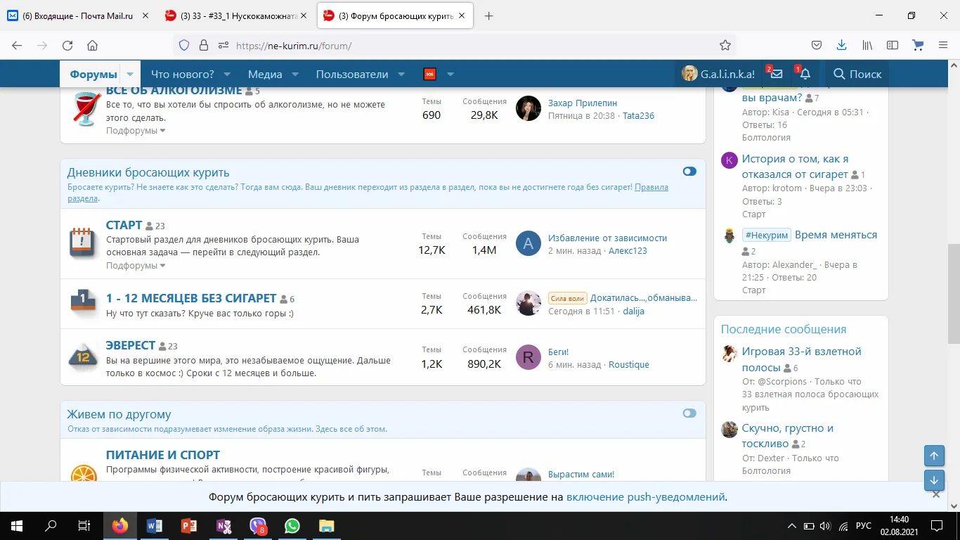Launch Word from the taskbar
The width and height of the screenshot is (960, 540).
tap(155, 525)
